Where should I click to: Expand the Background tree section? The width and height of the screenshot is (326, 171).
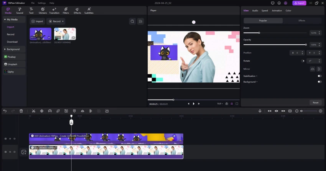click(x=5, y=49)
